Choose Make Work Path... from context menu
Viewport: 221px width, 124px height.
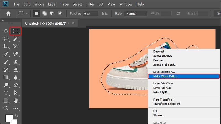[x=184, y=76]
